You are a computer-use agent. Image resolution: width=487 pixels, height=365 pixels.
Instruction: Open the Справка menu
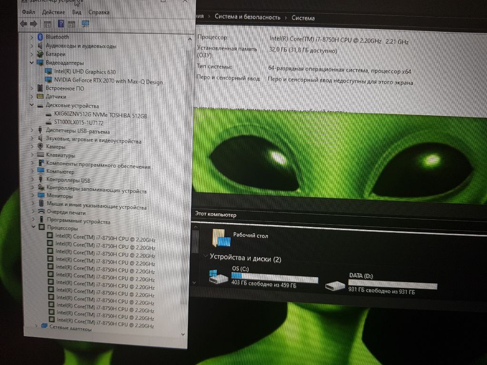98,12
